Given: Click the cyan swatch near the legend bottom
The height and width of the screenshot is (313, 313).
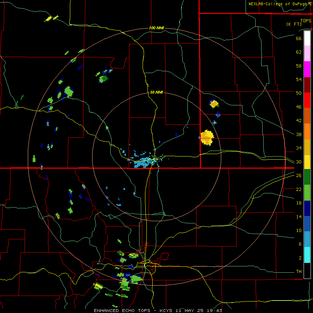Looking at the screenshot, I should point(307,255).
